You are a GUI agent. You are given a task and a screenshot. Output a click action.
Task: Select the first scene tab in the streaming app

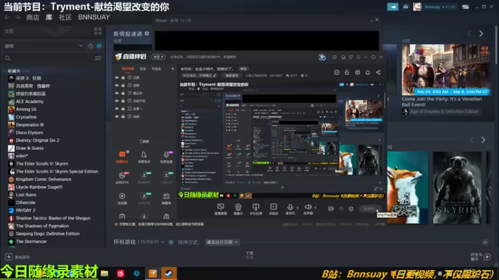(128, 68)
